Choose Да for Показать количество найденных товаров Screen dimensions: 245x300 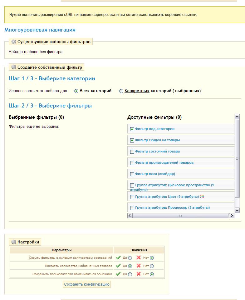click(130, 266)
